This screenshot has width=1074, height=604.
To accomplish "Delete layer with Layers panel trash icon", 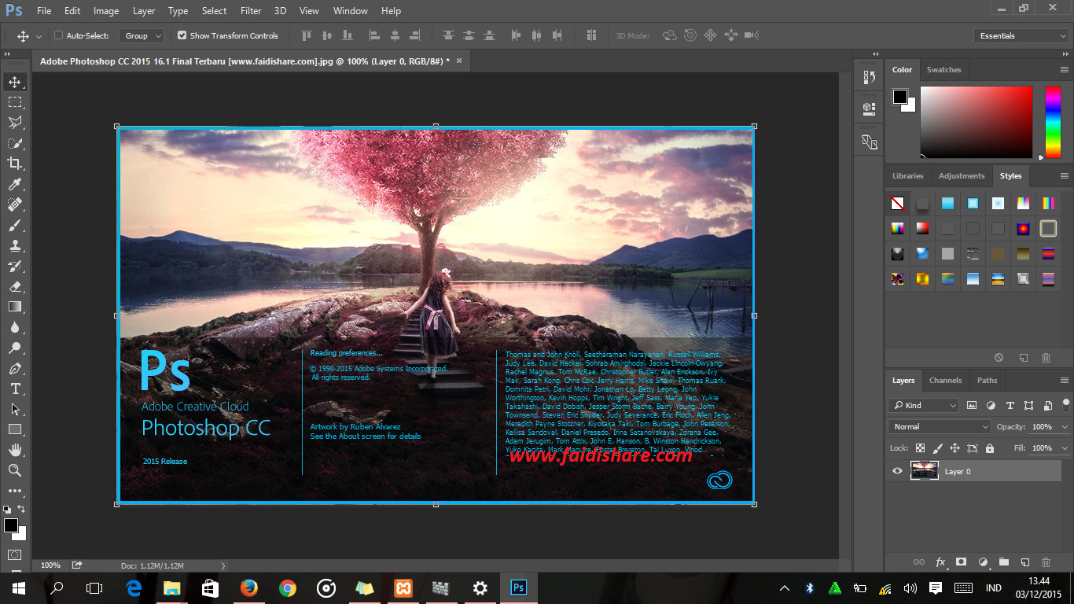I will point(1046,562).
